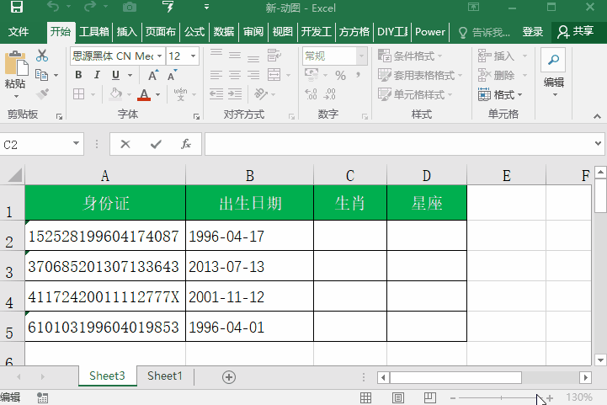Switch to the 视图 View tab

pyautogui.click(x=283, y=32)
